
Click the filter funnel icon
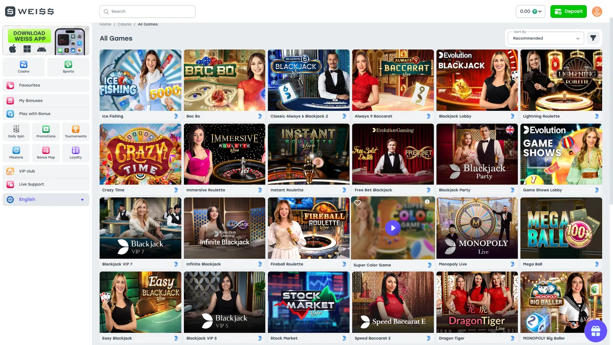point(593,38)
